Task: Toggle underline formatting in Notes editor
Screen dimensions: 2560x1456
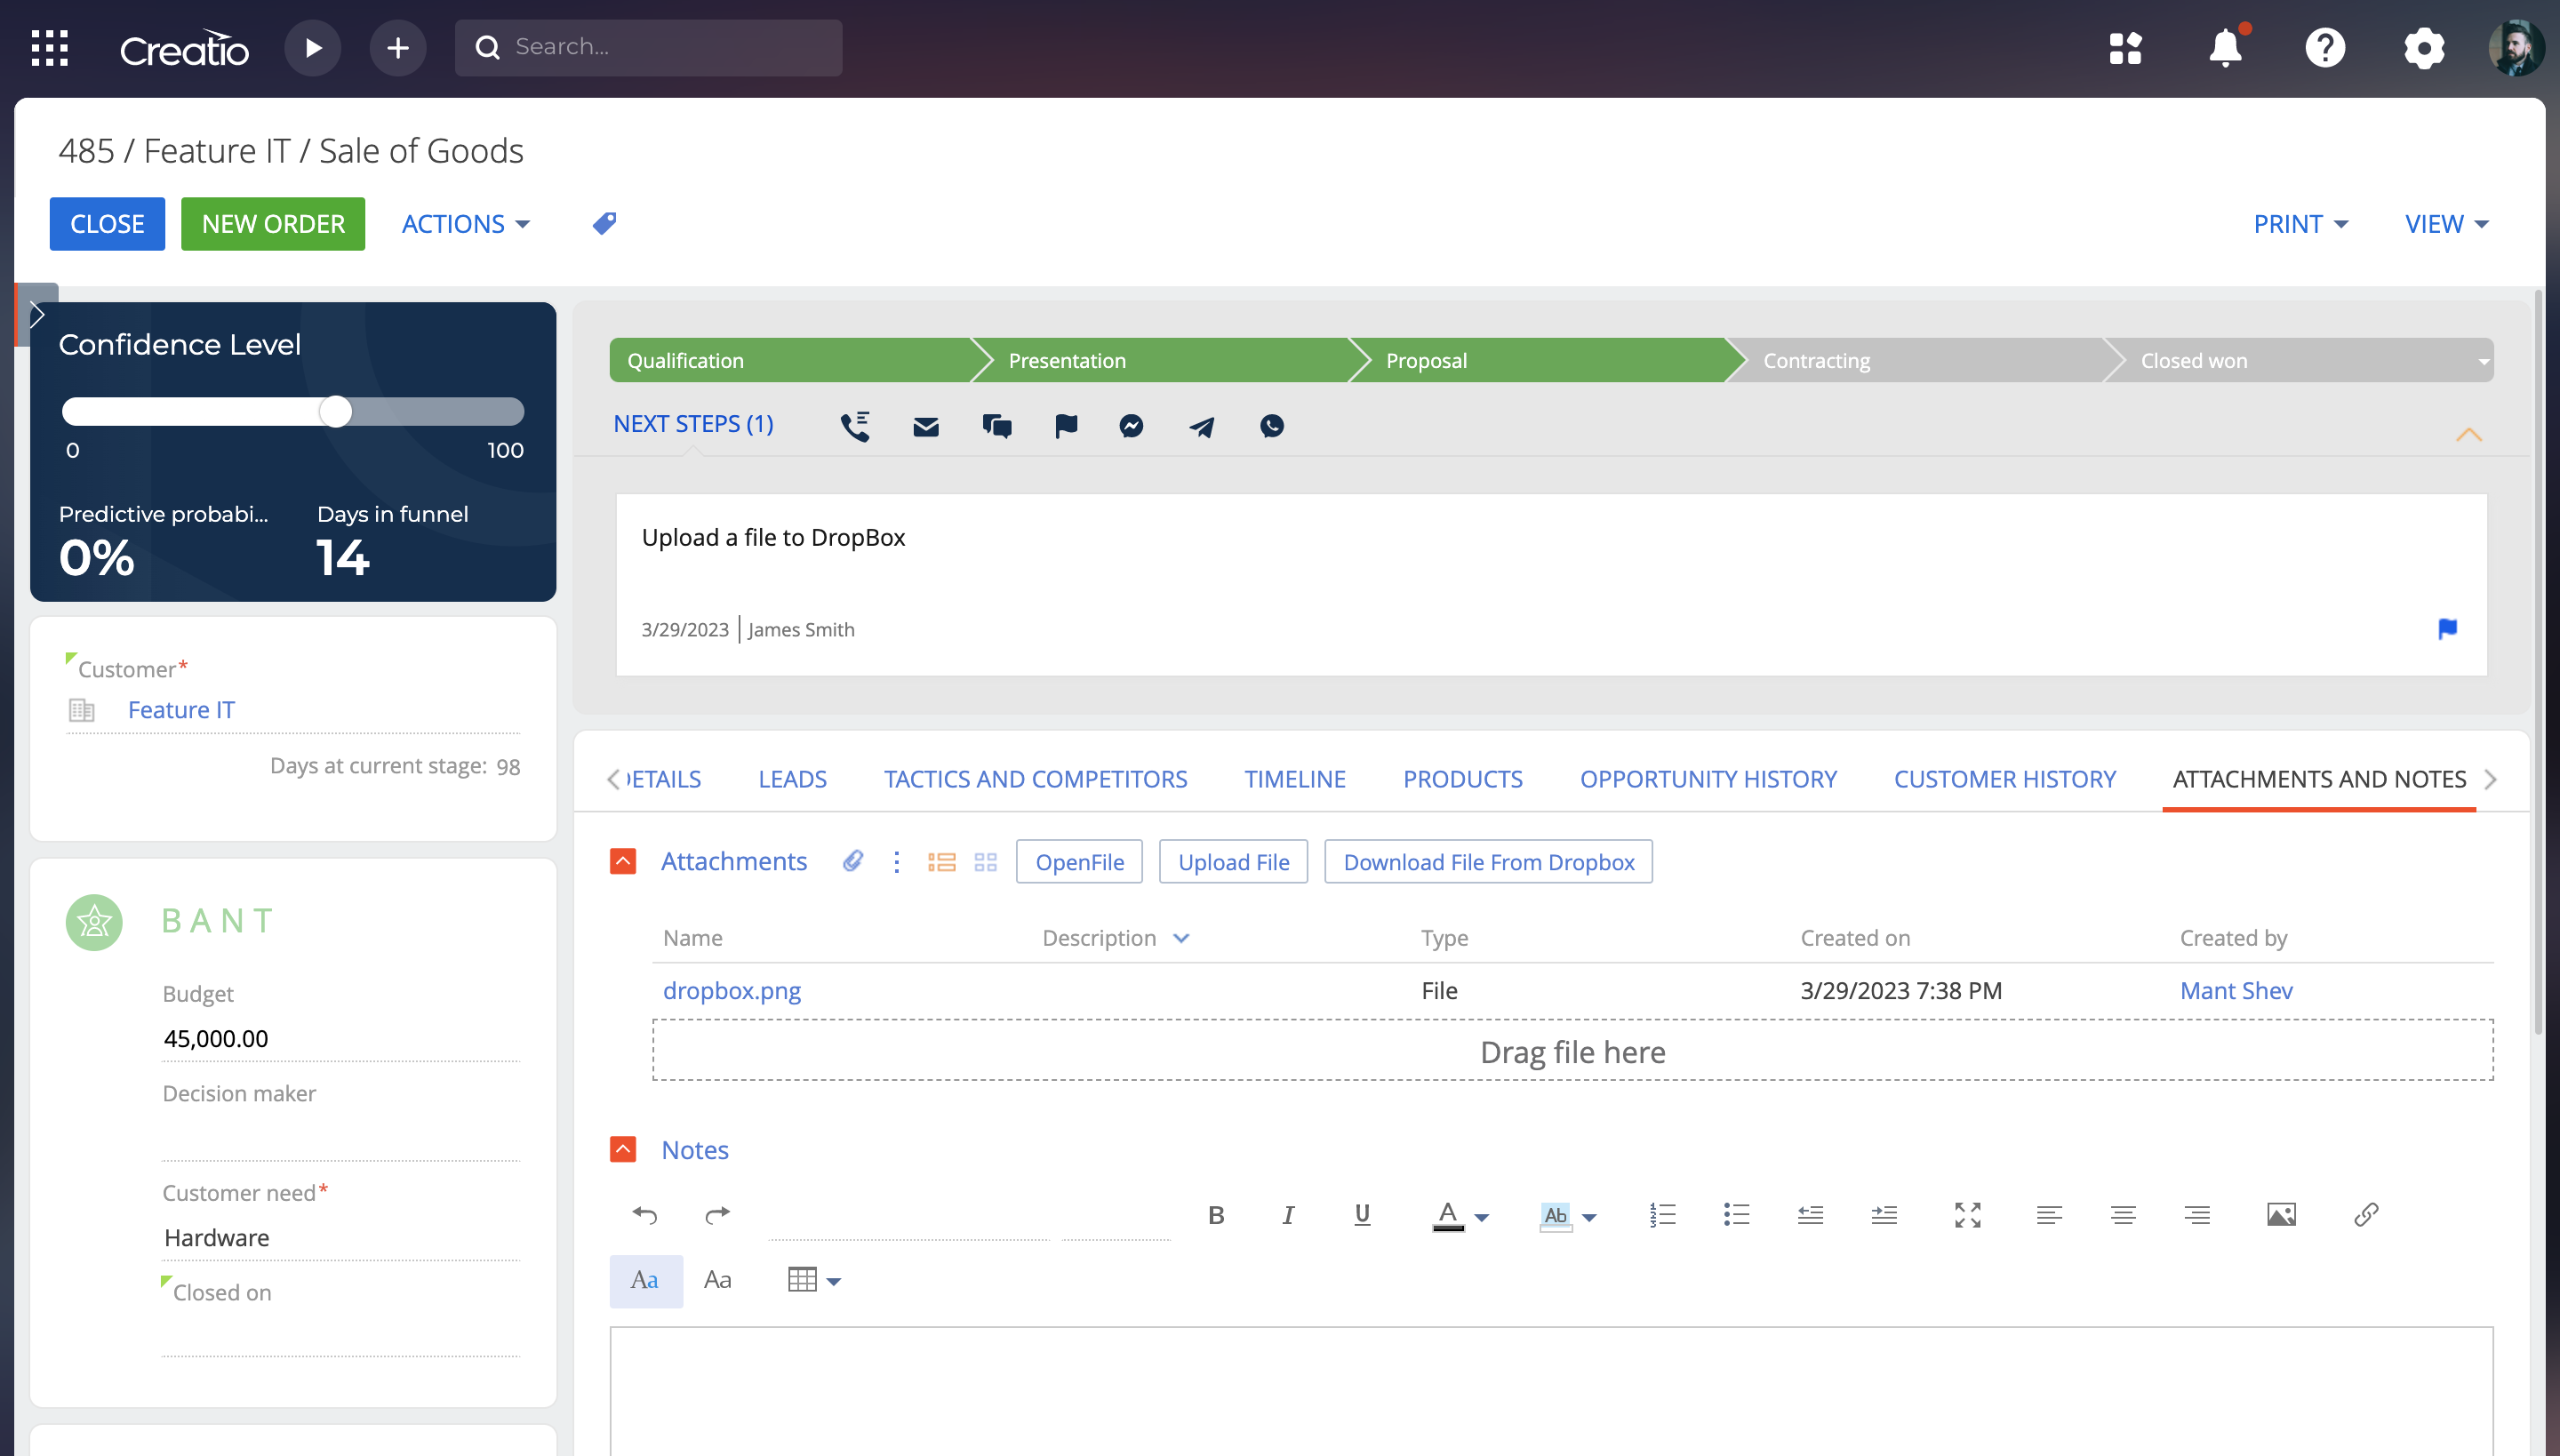Action: pyautogui.click(x=1361, y=1214)
